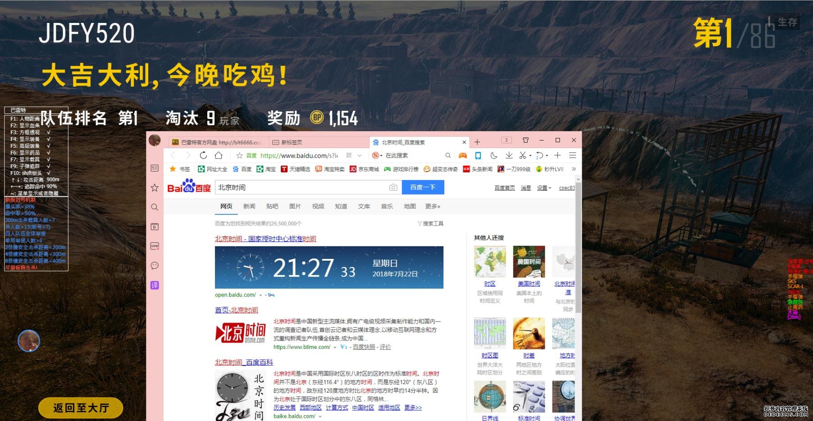Click the browser back arrow

[173, 155]
